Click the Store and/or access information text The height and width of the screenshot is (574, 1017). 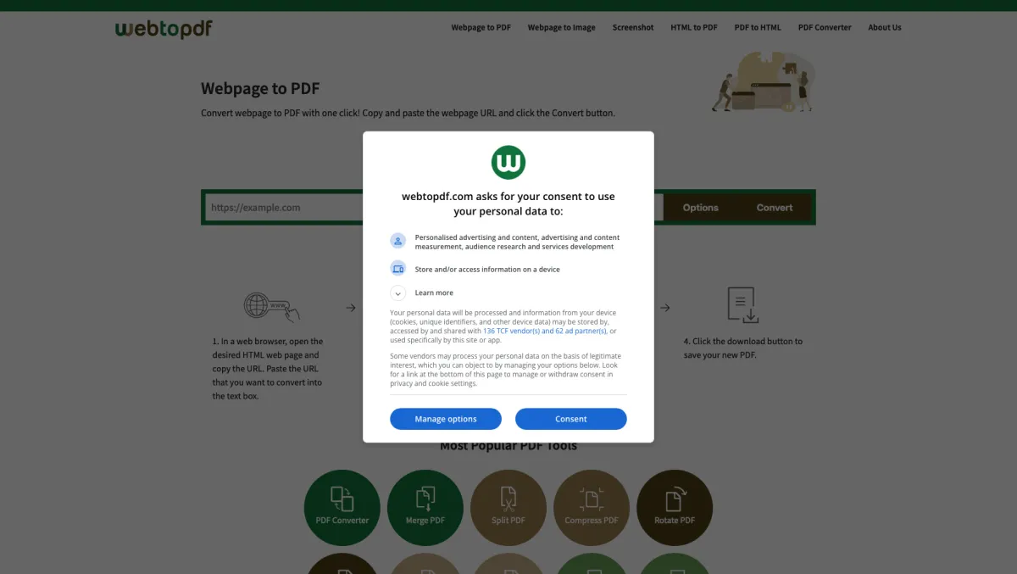click(x=487, y=269)
